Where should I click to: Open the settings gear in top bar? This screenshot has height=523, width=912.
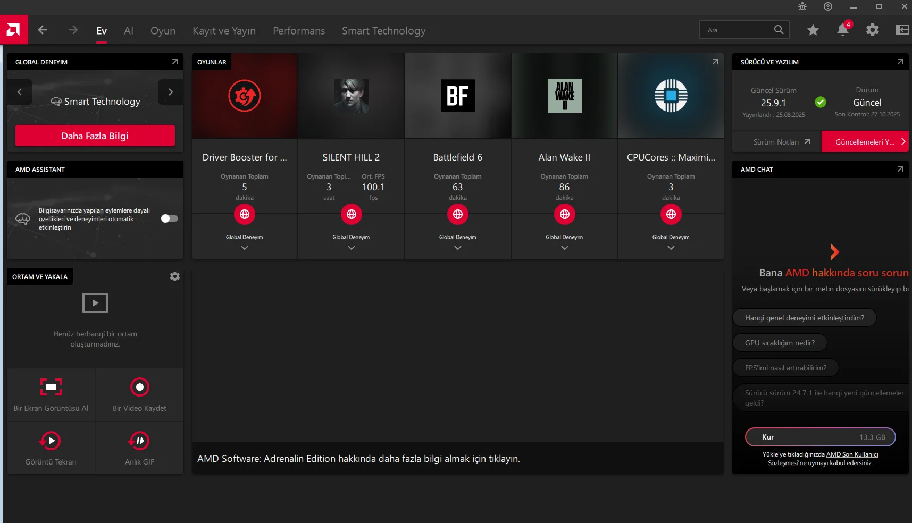point(873,30)
